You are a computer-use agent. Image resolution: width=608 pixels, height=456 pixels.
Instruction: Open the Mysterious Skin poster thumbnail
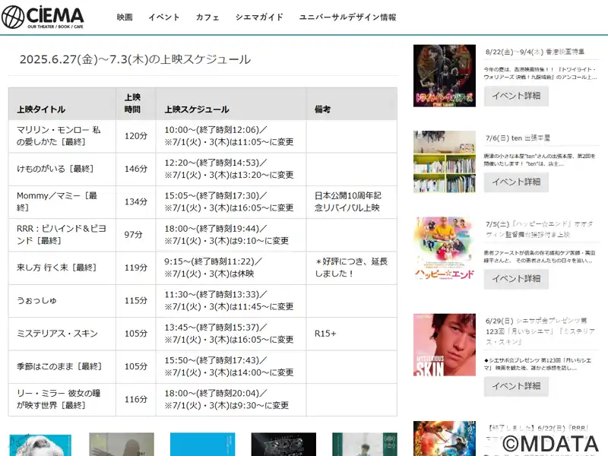445,345
